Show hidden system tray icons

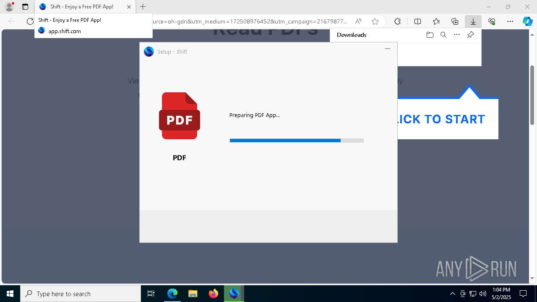coord(452,294)
